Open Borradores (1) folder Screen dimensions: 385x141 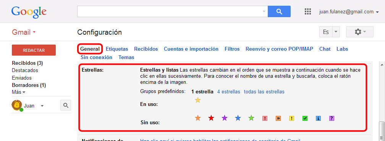pos(29,85)
